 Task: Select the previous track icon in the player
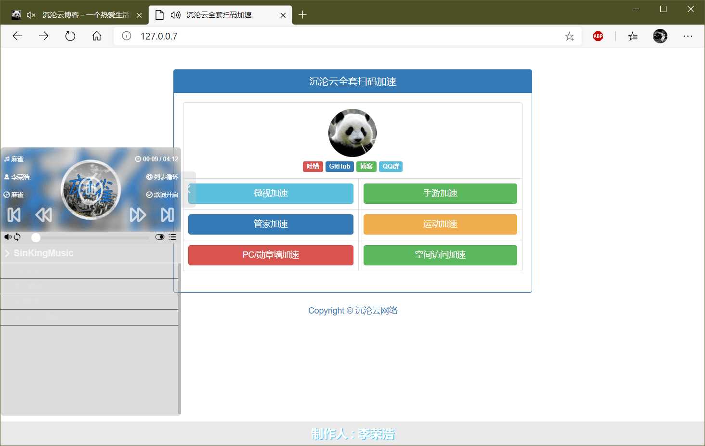click(13, 215)
